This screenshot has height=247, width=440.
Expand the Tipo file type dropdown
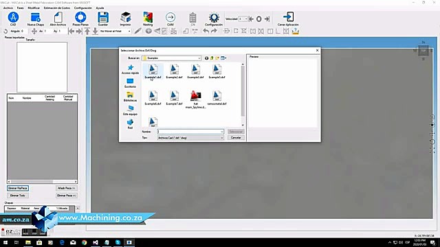coord(221,138)
